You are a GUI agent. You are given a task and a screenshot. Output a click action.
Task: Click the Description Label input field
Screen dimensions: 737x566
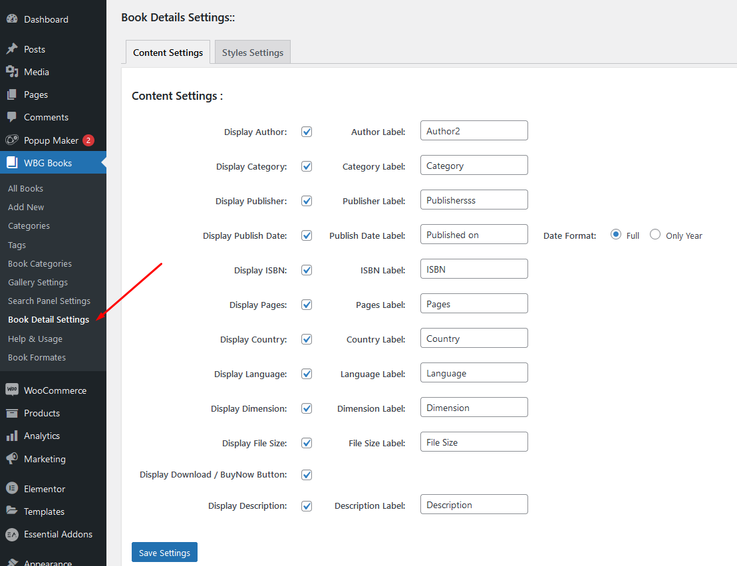(x=474, y=504)
